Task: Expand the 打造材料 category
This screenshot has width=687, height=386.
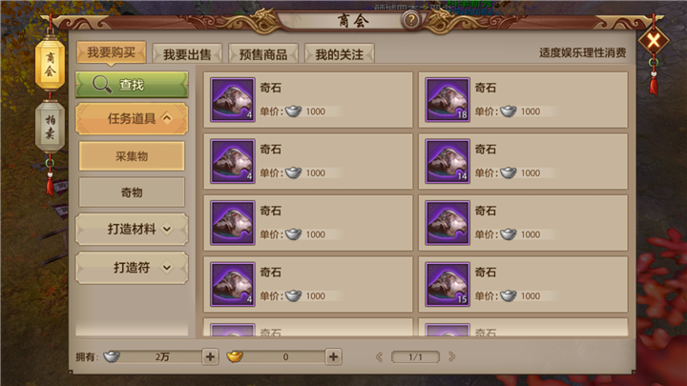Action: tap(132, 229)
